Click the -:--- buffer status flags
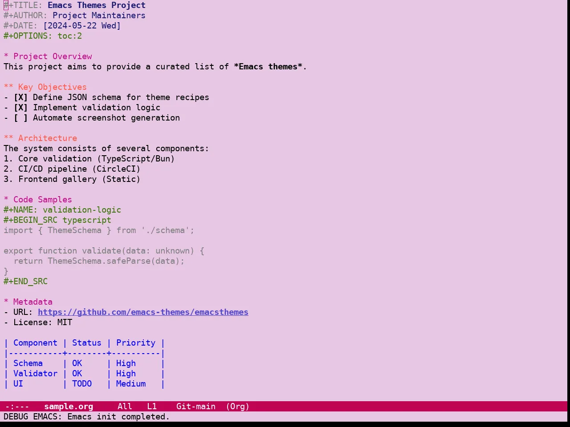Image resolution: width=570 pixels, height=427 pixels. (x=17, y=407)
